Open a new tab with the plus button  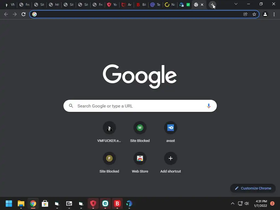pos(212,5)
